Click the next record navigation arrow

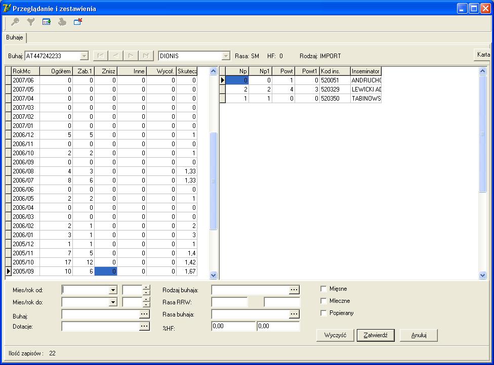pos(131,56)
